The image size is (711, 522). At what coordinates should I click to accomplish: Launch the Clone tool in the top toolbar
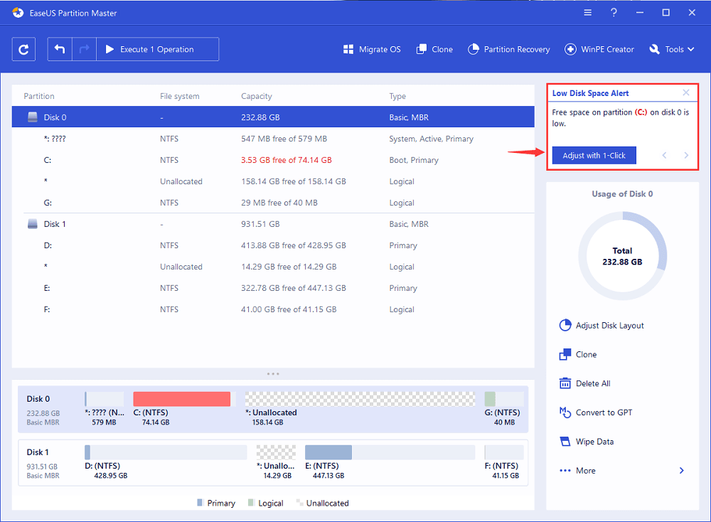click(x=434, y=49)
